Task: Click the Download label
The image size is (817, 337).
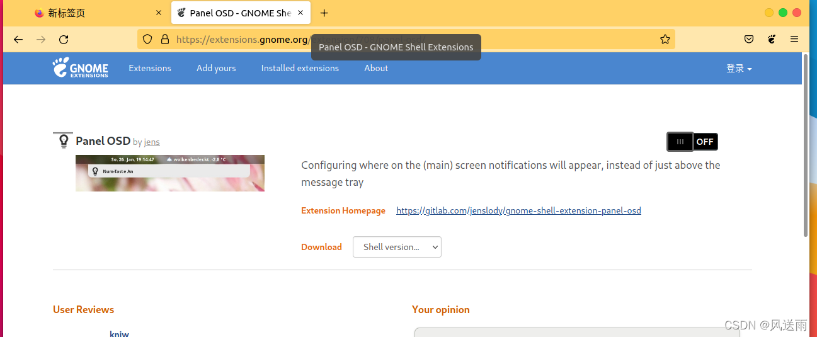Action: [x=321, y=247]
